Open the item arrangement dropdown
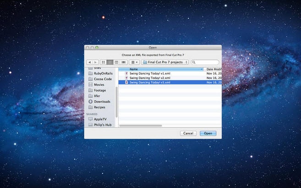 (x=134, y=62)
